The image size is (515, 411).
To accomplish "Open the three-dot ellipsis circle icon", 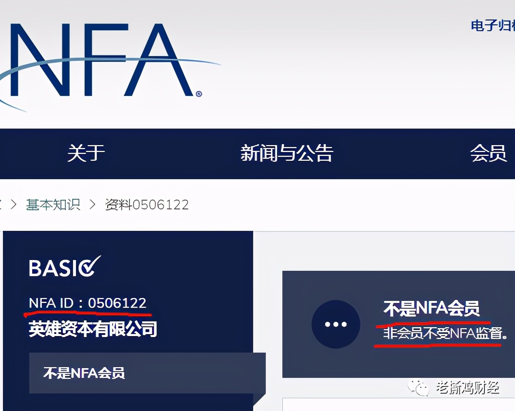I will tap(336, 324).
